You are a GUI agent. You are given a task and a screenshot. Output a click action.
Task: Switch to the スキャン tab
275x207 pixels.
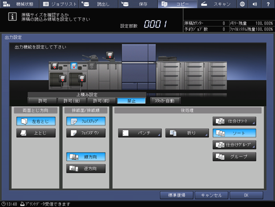[x=216, y=4]
